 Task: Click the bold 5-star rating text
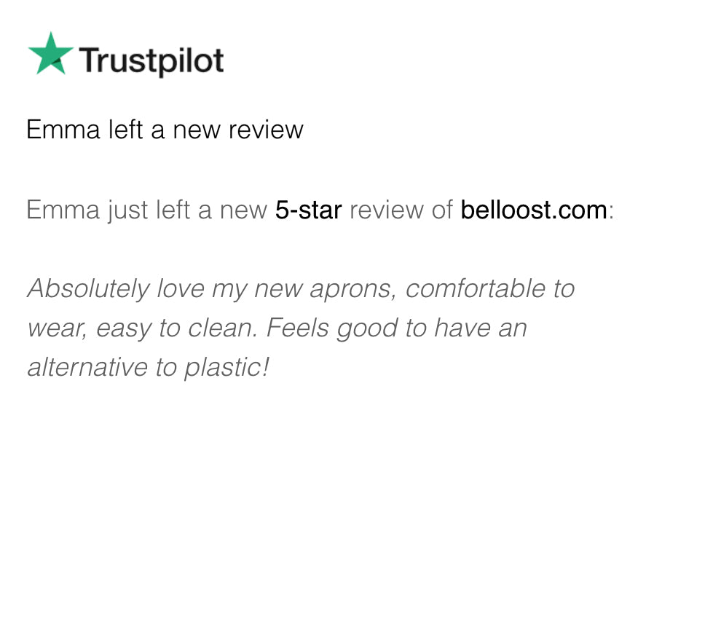(308, 210)
